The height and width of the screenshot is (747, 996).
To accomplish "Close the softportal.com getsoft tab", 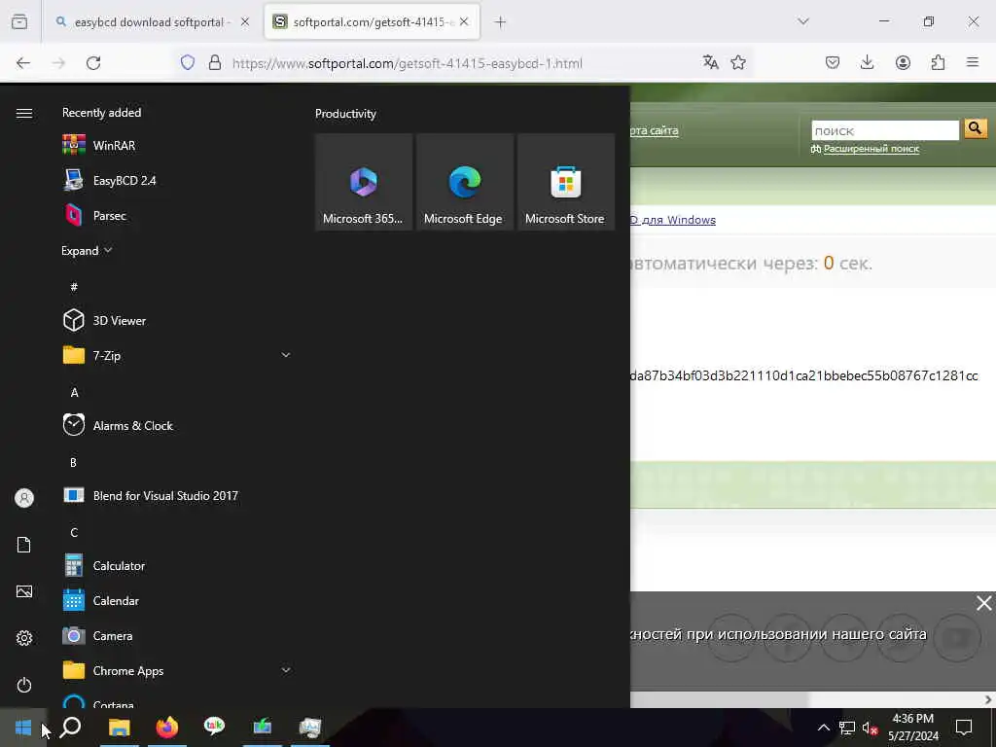I will [464, 22].
